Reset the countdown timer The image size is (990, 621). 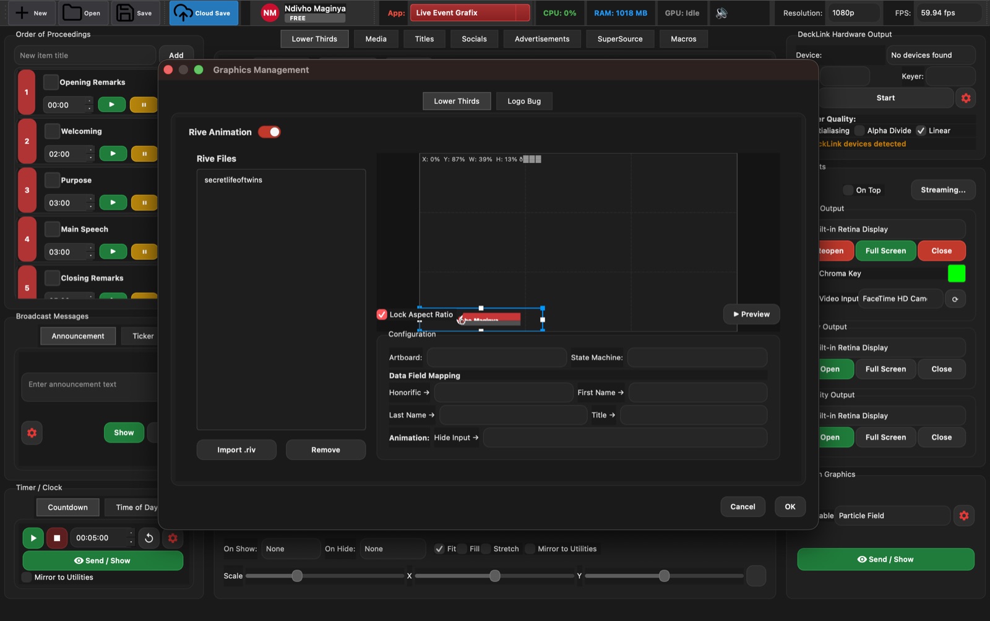[149, 538]
